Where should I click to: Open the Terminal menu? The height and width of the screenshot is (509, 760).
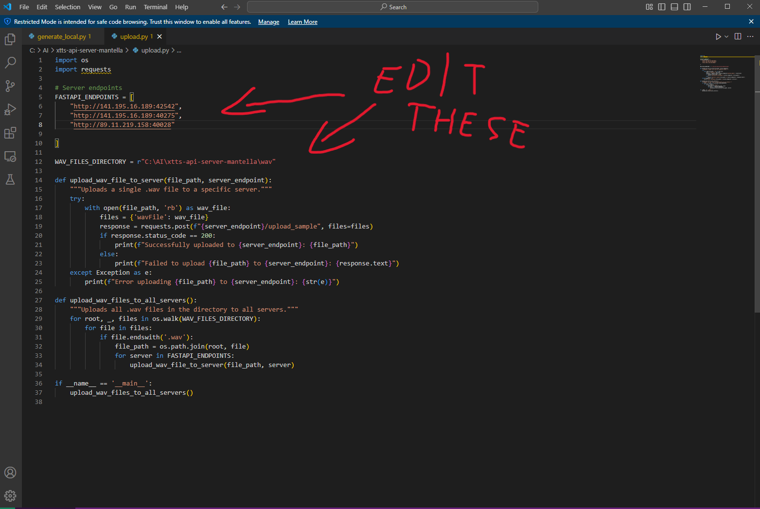point(155,7)
